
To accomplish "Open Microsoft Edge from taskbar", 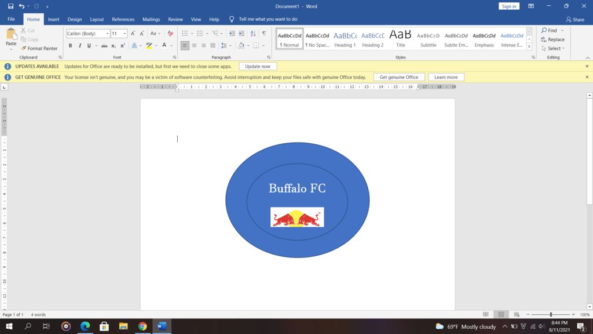I will 85,326.
